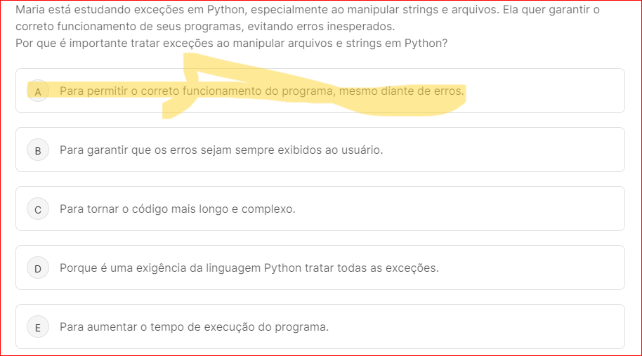Screen dimensions: 642x356
Task: Select the radio circle labeled B
Action: (x=38, y=150)
